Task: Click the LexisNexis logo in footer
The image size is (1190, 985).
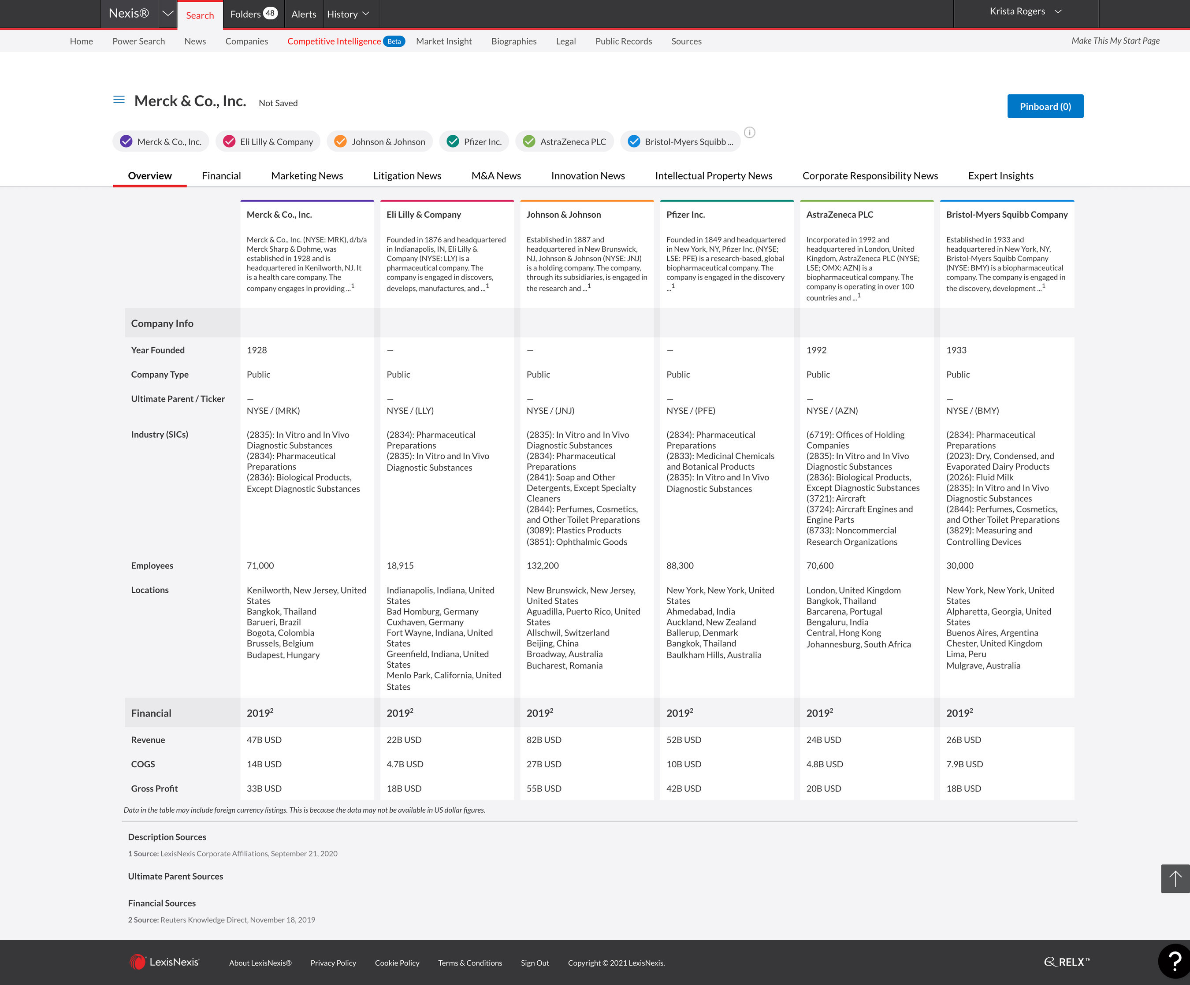Action: click(x=164, y=962)
